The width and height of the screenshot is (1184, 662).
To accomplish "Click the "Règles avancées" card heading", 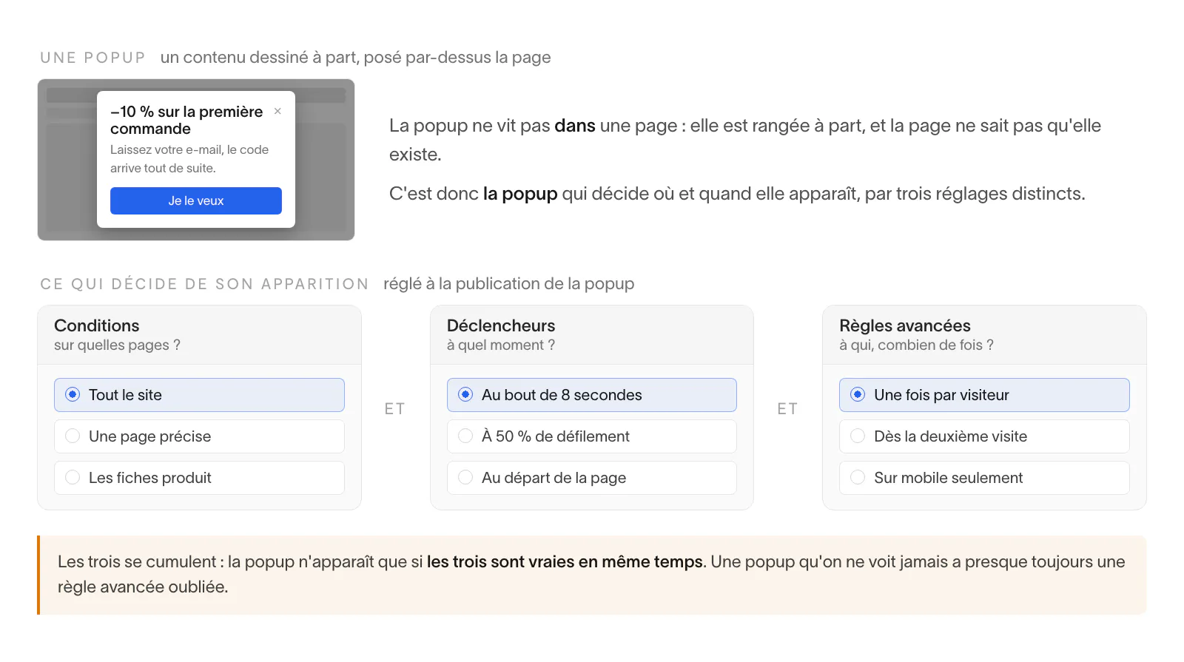I will pos(905,325).
